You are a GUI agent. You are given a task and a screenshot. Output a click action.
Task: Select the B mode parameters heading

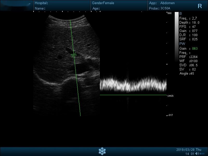click(x=181, y=14)
